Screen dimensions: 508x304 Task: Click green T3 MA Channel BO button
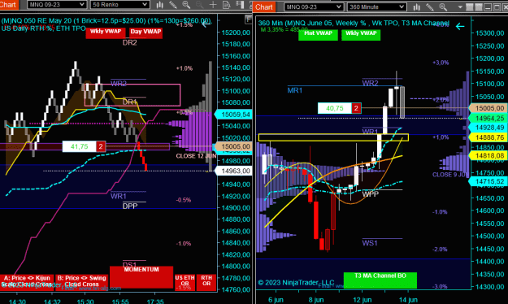(380, 280)
